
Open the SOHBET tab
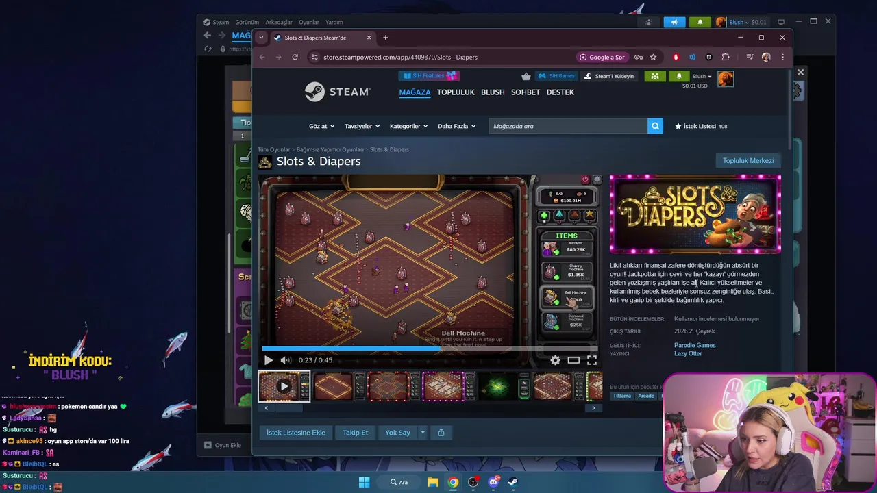pyautogui.click(x=526, y=92)
